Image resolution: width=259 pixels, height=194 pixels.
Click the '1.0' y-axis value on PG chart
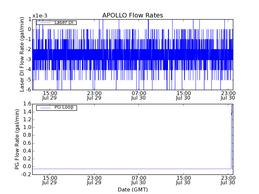[27, 127]
